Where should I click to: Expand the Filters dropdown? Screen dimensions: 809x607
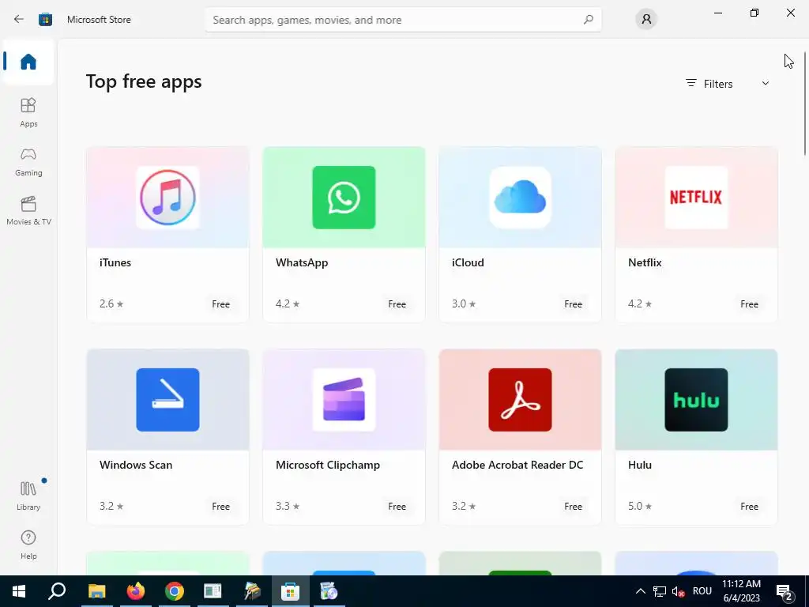pyautogui.click(x=728, y=84)
